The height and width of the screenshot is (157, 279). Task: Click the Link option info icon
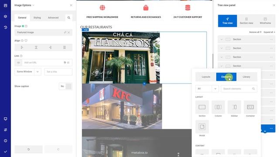(21, 56)
